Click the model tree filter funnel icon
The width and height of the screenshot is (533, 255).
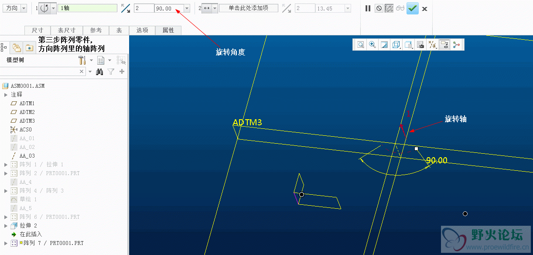(x=111, y=72)
